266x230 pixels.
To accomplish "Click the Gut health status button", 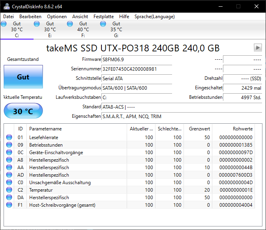I will click(23, 77).
